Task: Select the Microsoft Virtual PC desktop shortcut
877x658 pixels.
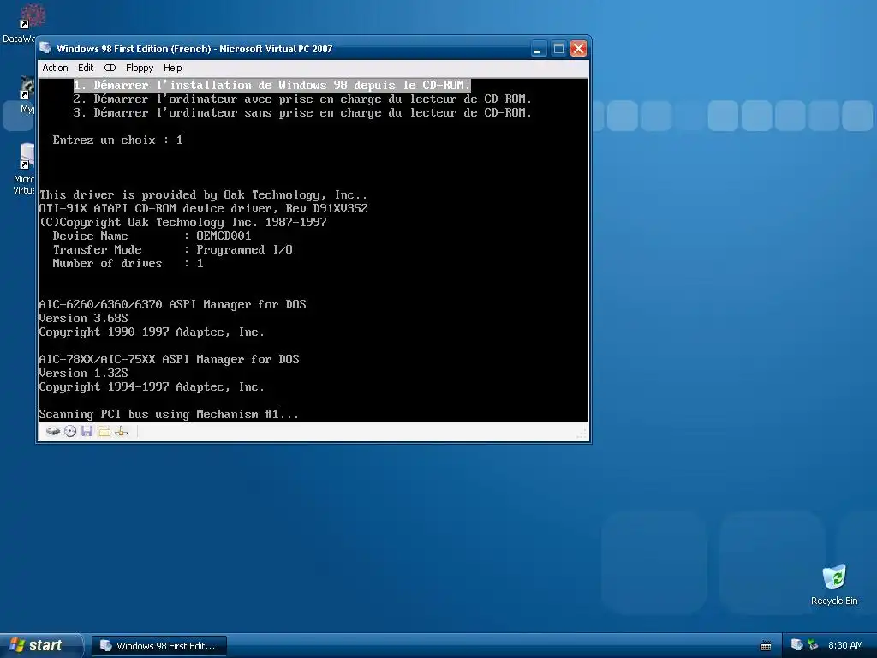Action: click(22, 168)
